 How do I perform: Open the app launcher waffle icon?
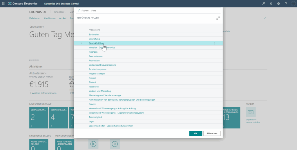[3, 3]
